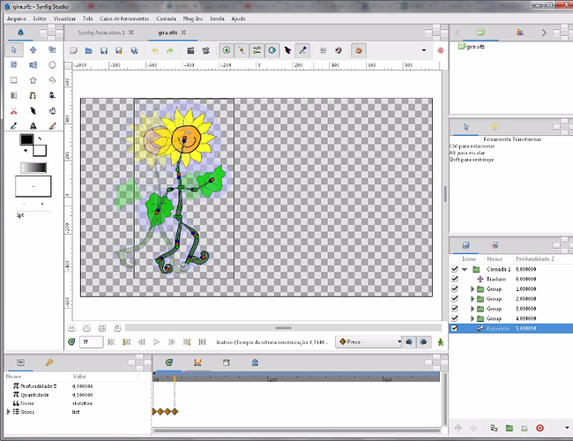
Task: Switch to the Synfig Animation 1 tab
Action: pyautogui.click(x=100, y=33)
